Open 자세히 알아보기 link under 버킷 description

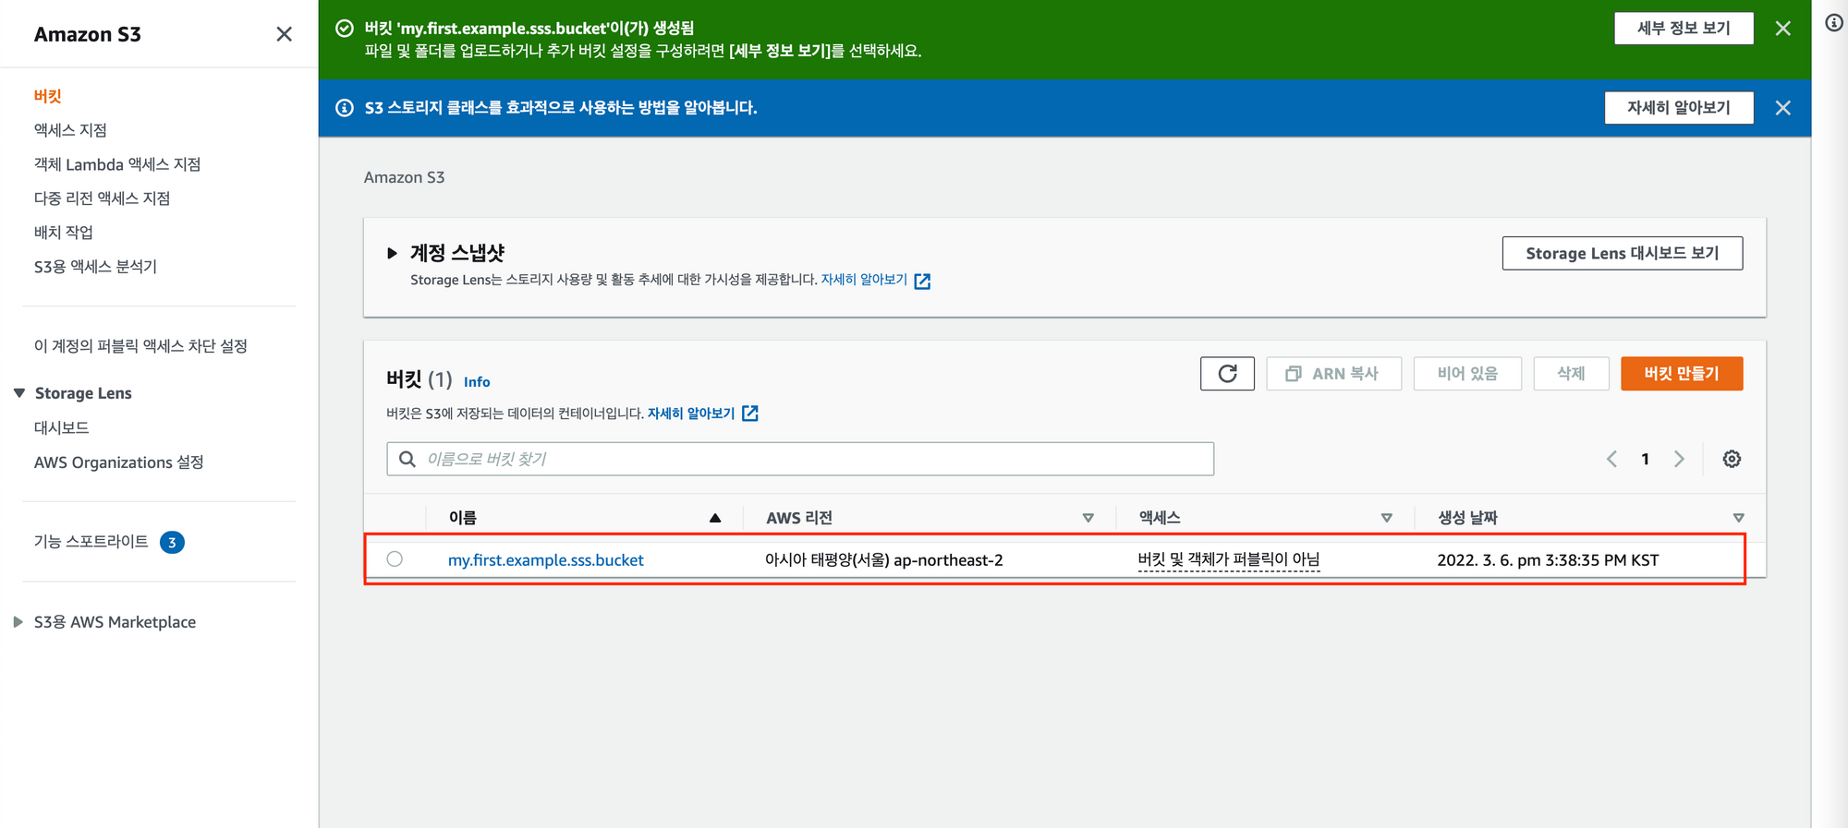[691, 414]
